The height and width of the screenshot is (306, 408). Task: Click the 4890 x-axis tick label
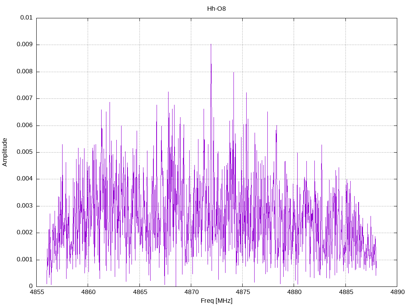pos(397,292)
